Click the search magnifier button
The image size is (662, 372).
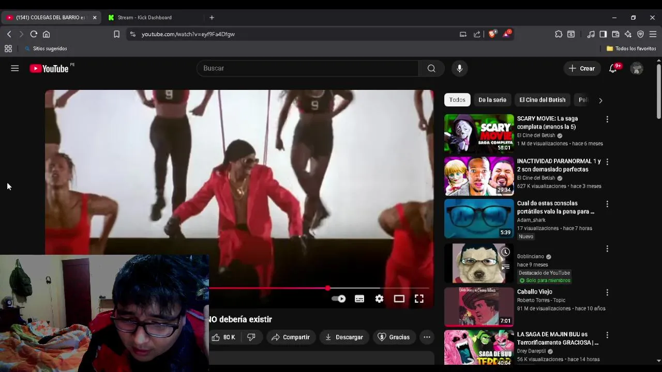tap(431, 68)
